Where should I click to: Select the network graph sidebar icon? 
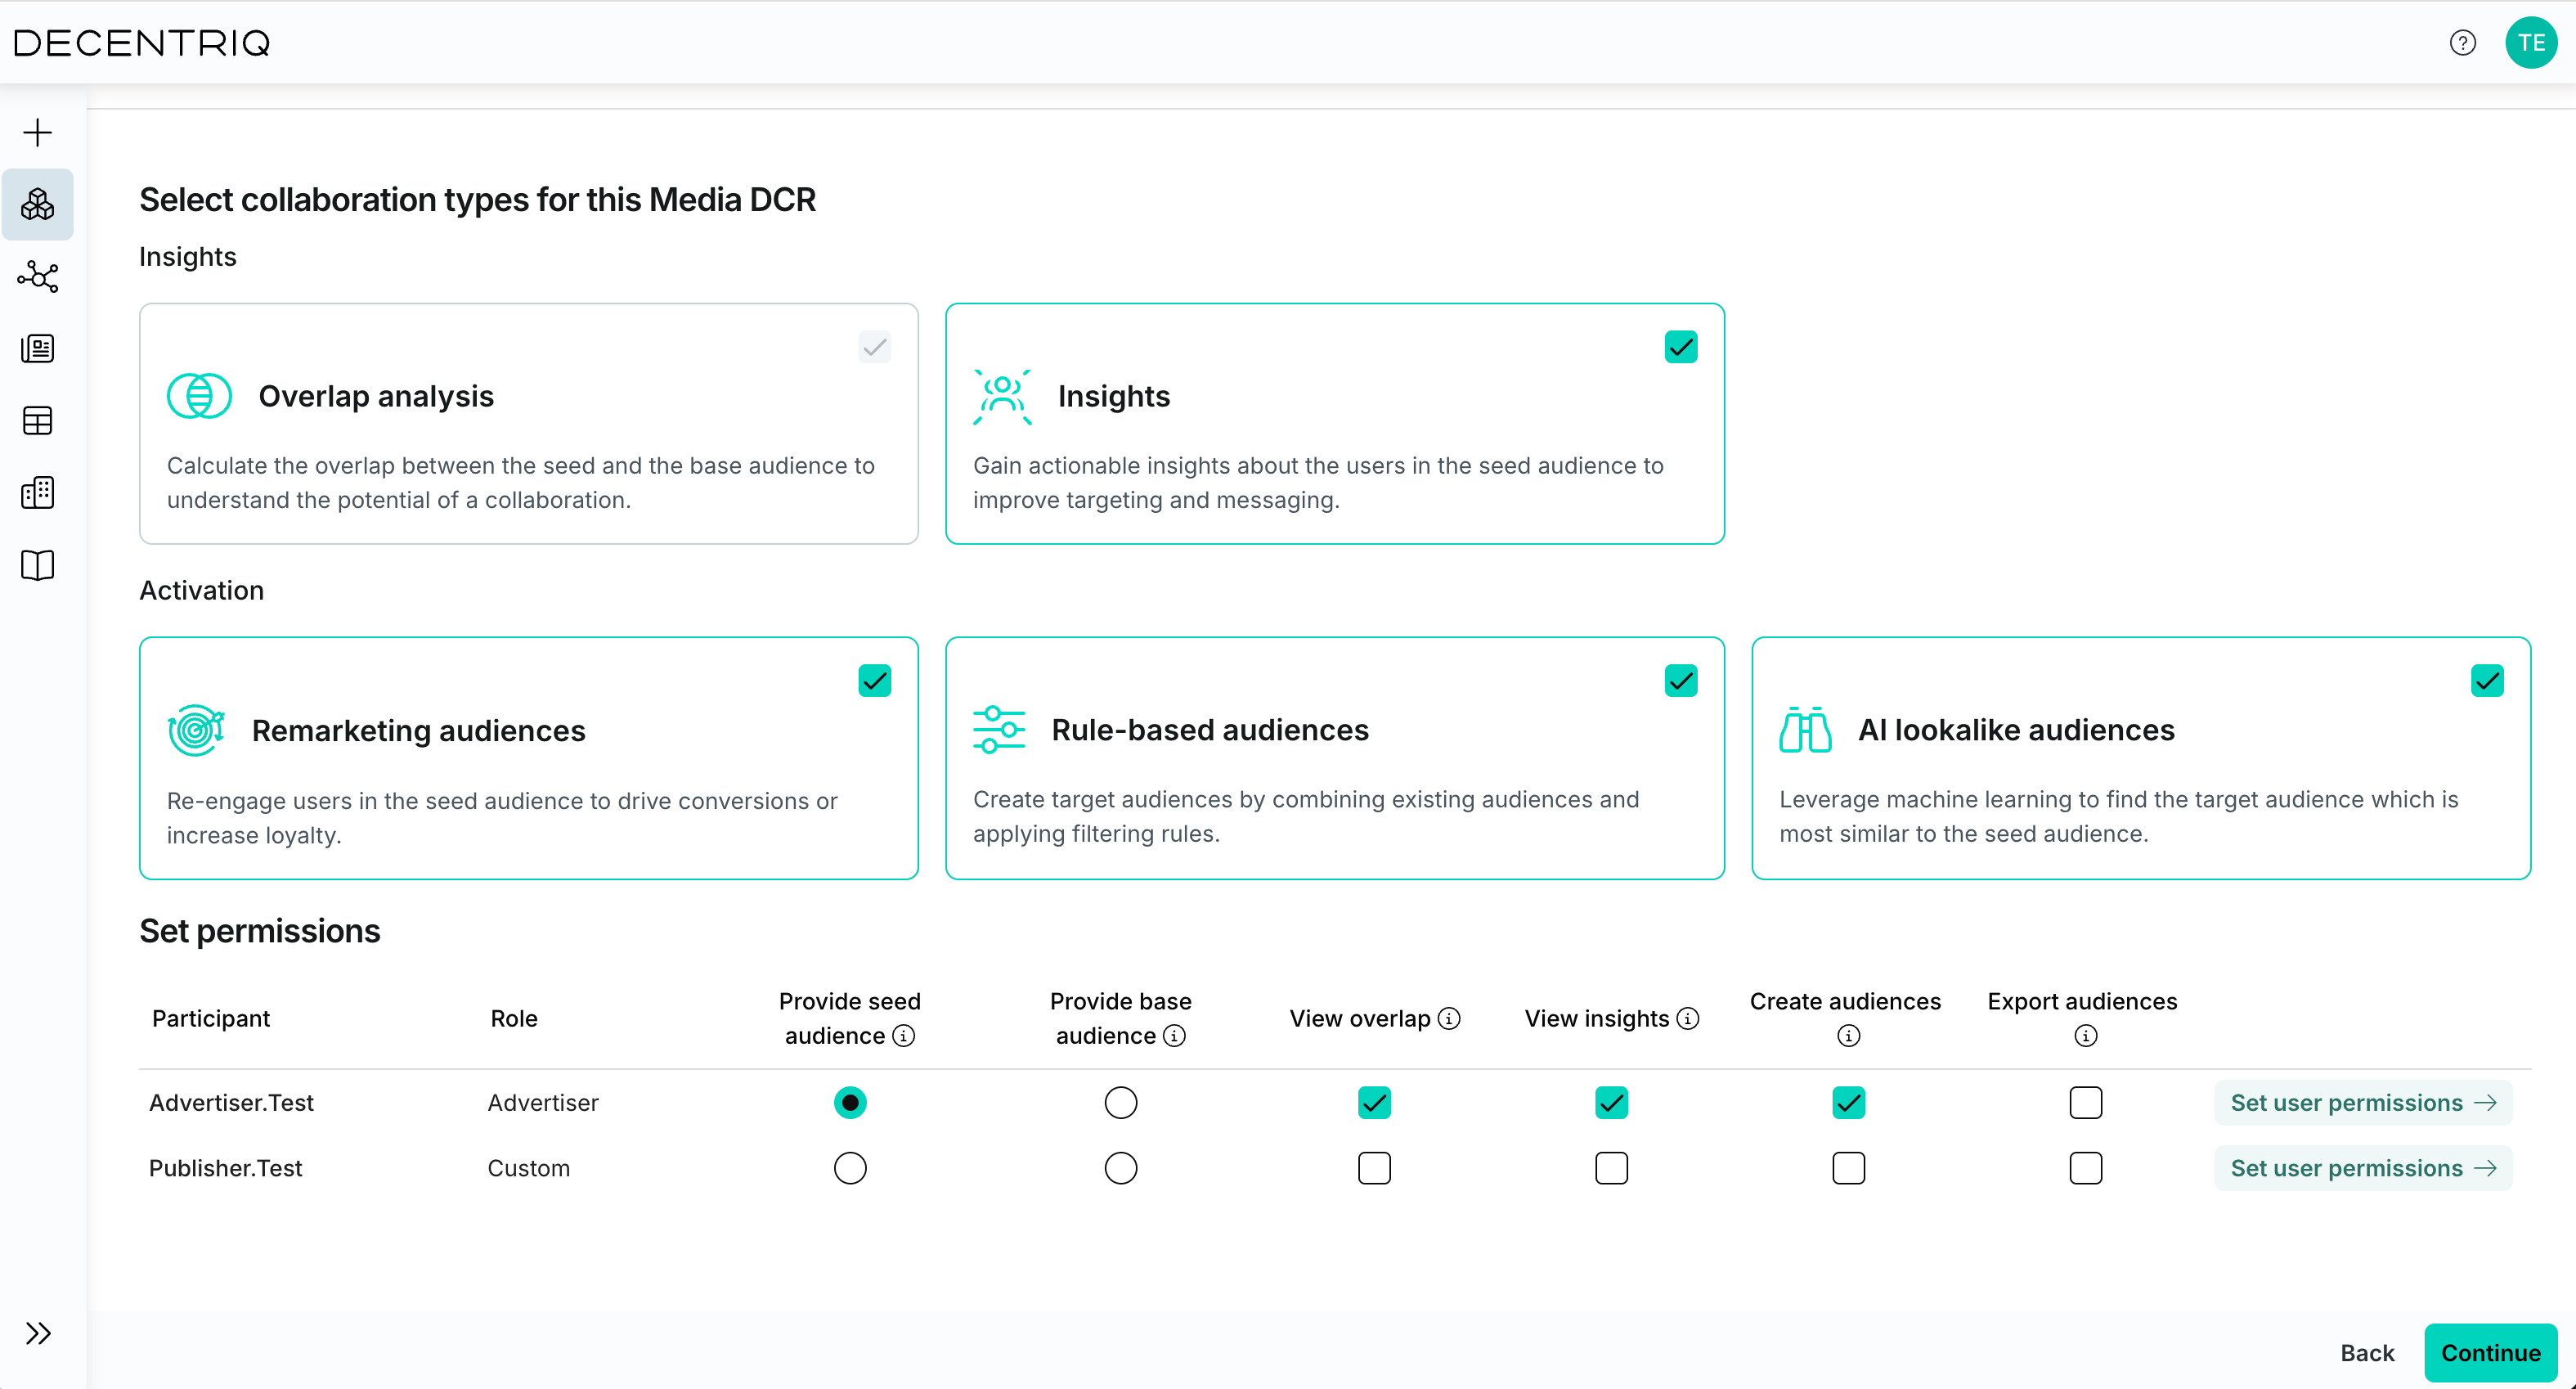pyautogui.click(x=37, y=277)
